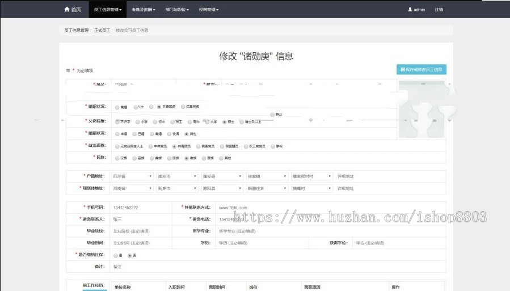
Task: Select 其他 under 民族
Action: tap(221, 158)
